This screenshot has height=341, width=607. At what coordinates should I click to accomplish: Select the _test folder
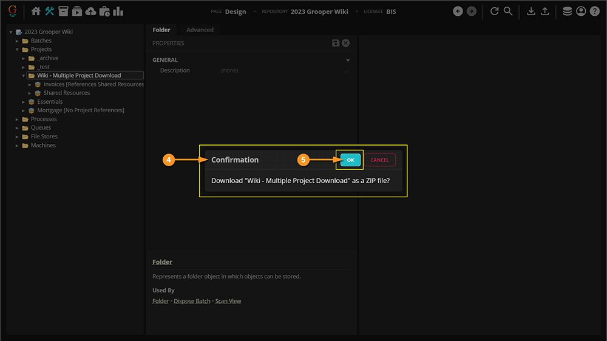tap(43, 67)
